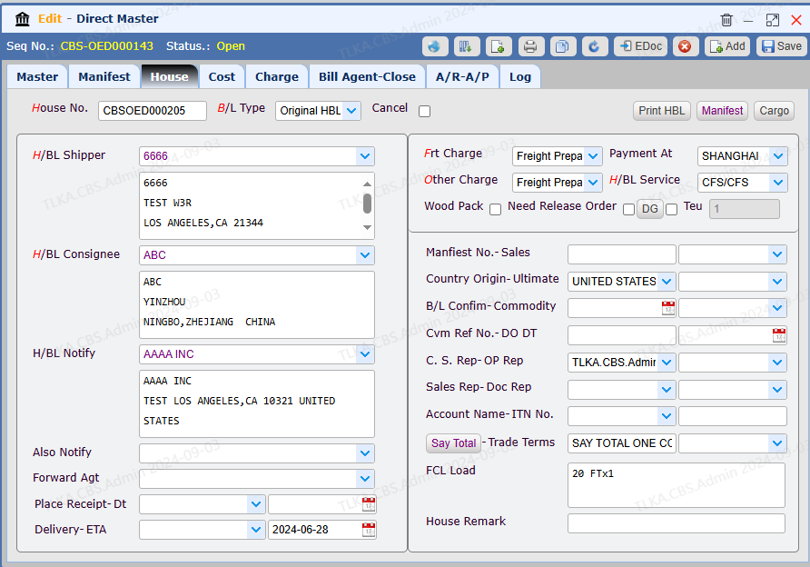
Task: Expand the H/BL Notify dropdown
Action: coord(365,354)
